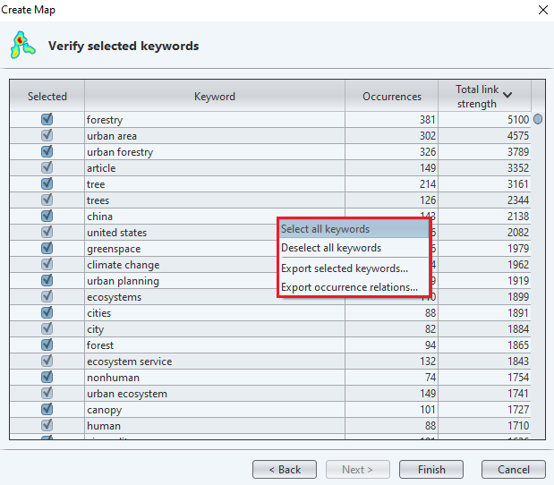
Task: Choose Select all keywords from context menu
Action: [x=325, y=229]
